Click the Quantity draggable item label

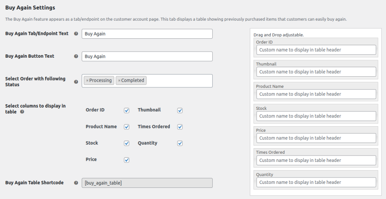(265, 174)
